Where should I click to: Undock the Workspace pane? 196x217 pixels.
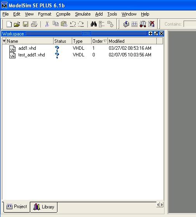(156, 33)
